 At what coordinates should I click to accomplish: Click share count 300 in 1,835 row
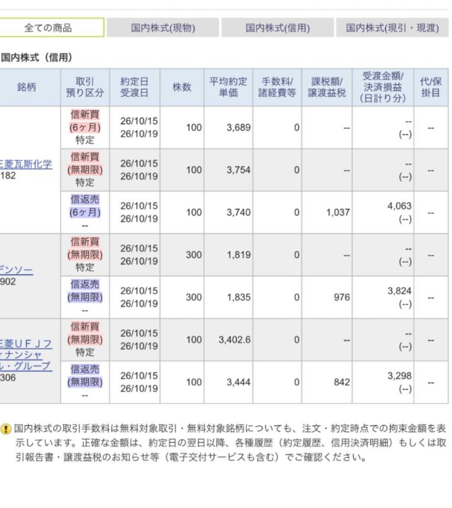tap(194, 297)
